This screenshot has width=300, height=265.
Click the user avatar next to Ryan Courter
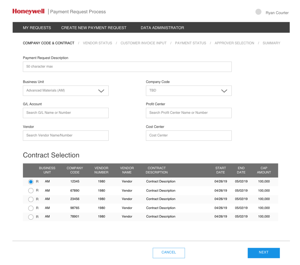258,12
